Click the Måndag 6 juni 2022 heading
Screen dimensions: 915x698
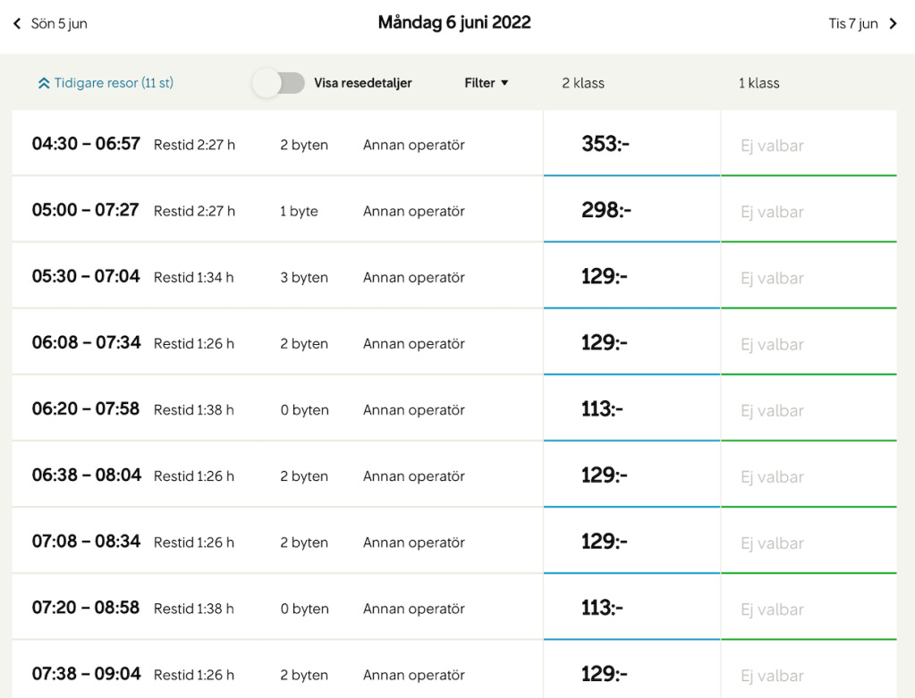click(454, 22)
